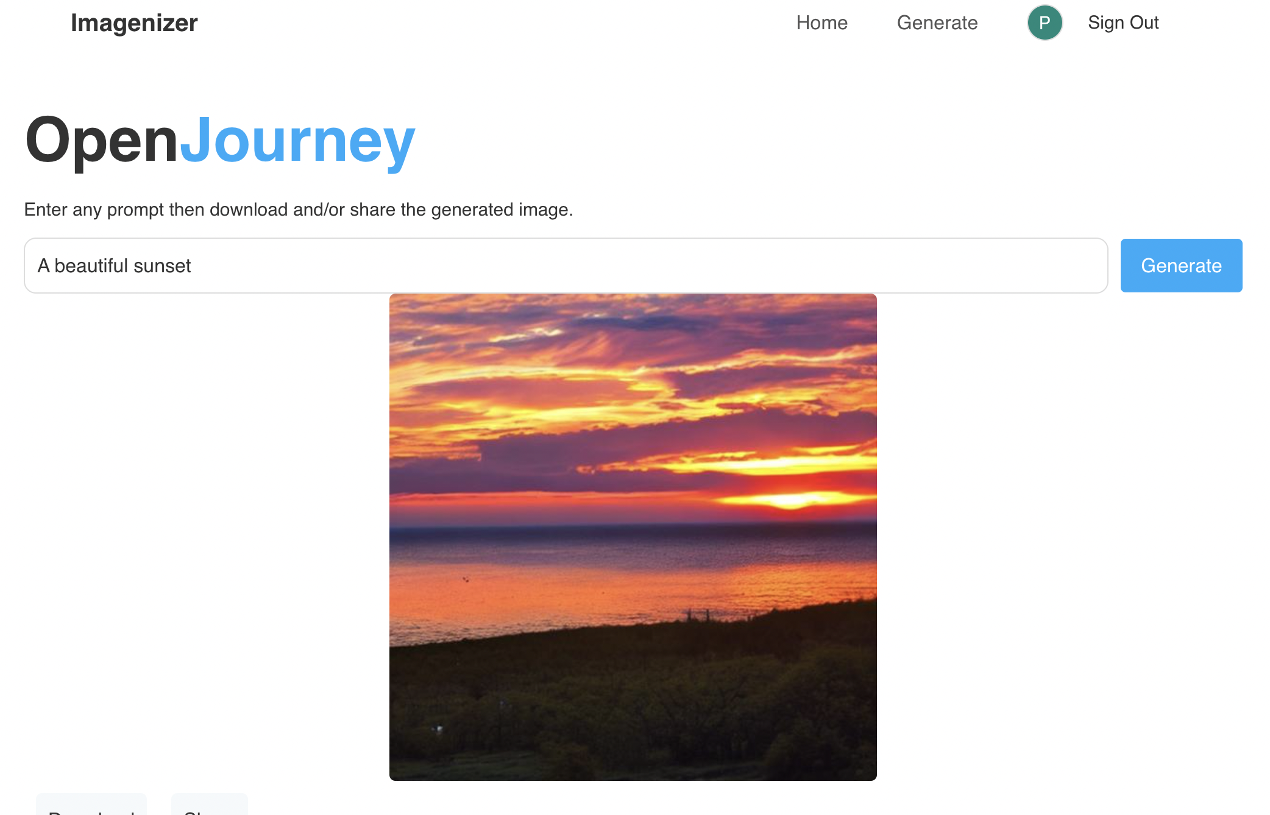Click the 'A beautiful sunset' prompt text
This screenshot has height=815, width=1270.
click(115, 266)
